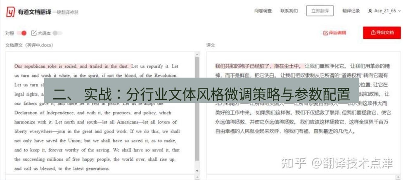Click the user avatar icon beside Ace_21_65
The height and width of the screenshot is (180, 403).
click(x=370, y=11)
